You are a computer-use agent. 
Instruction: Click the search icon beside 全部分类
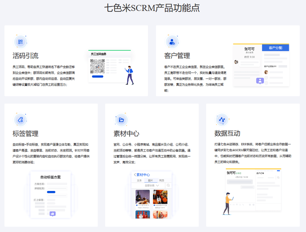(168, 185)
